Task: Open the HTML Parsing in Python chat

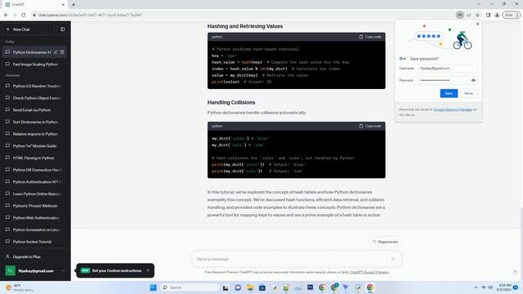Action: pyautogui.click(x=35, y=158)
